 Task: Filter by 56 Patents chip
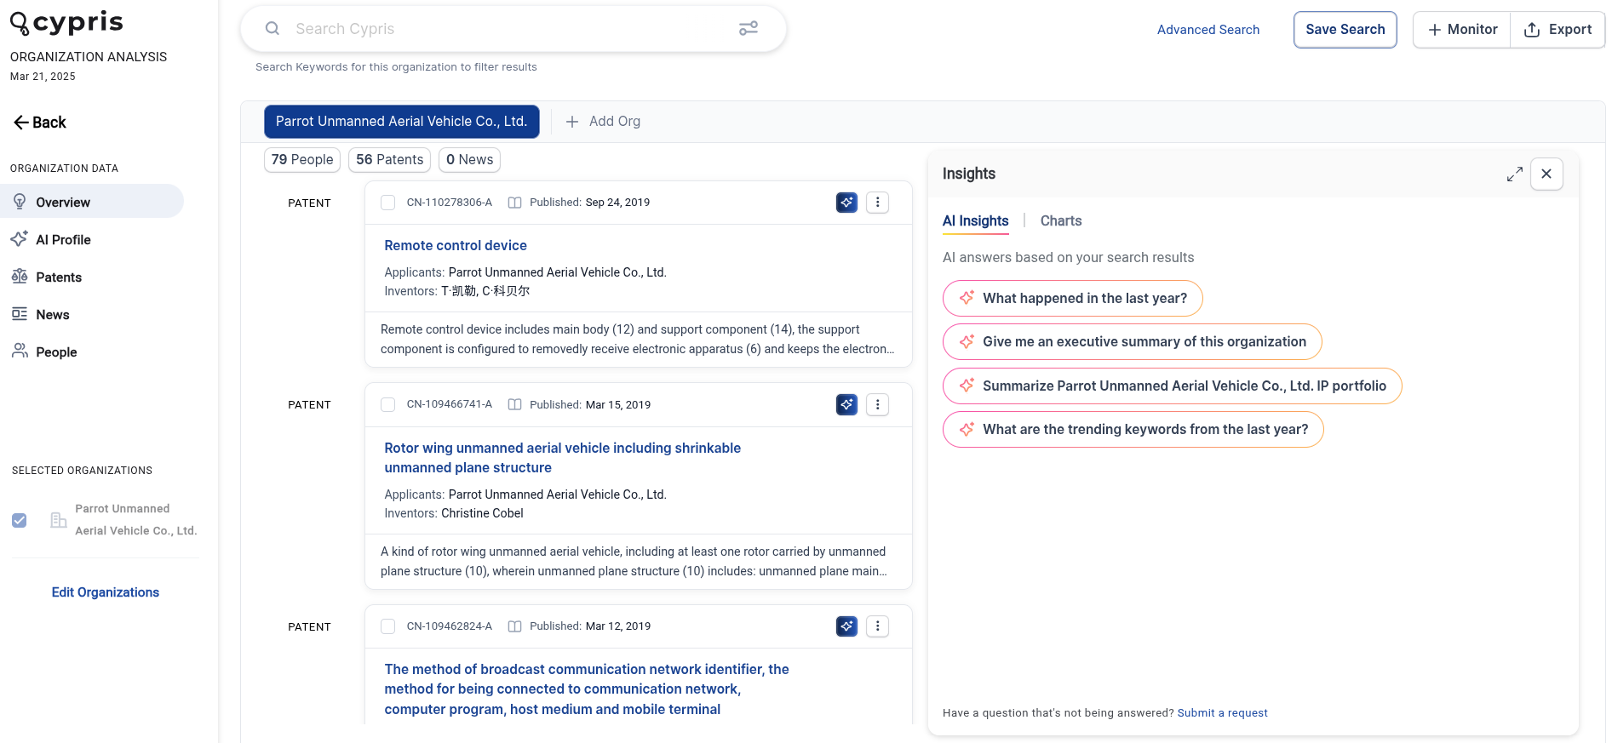pos(389,160)
